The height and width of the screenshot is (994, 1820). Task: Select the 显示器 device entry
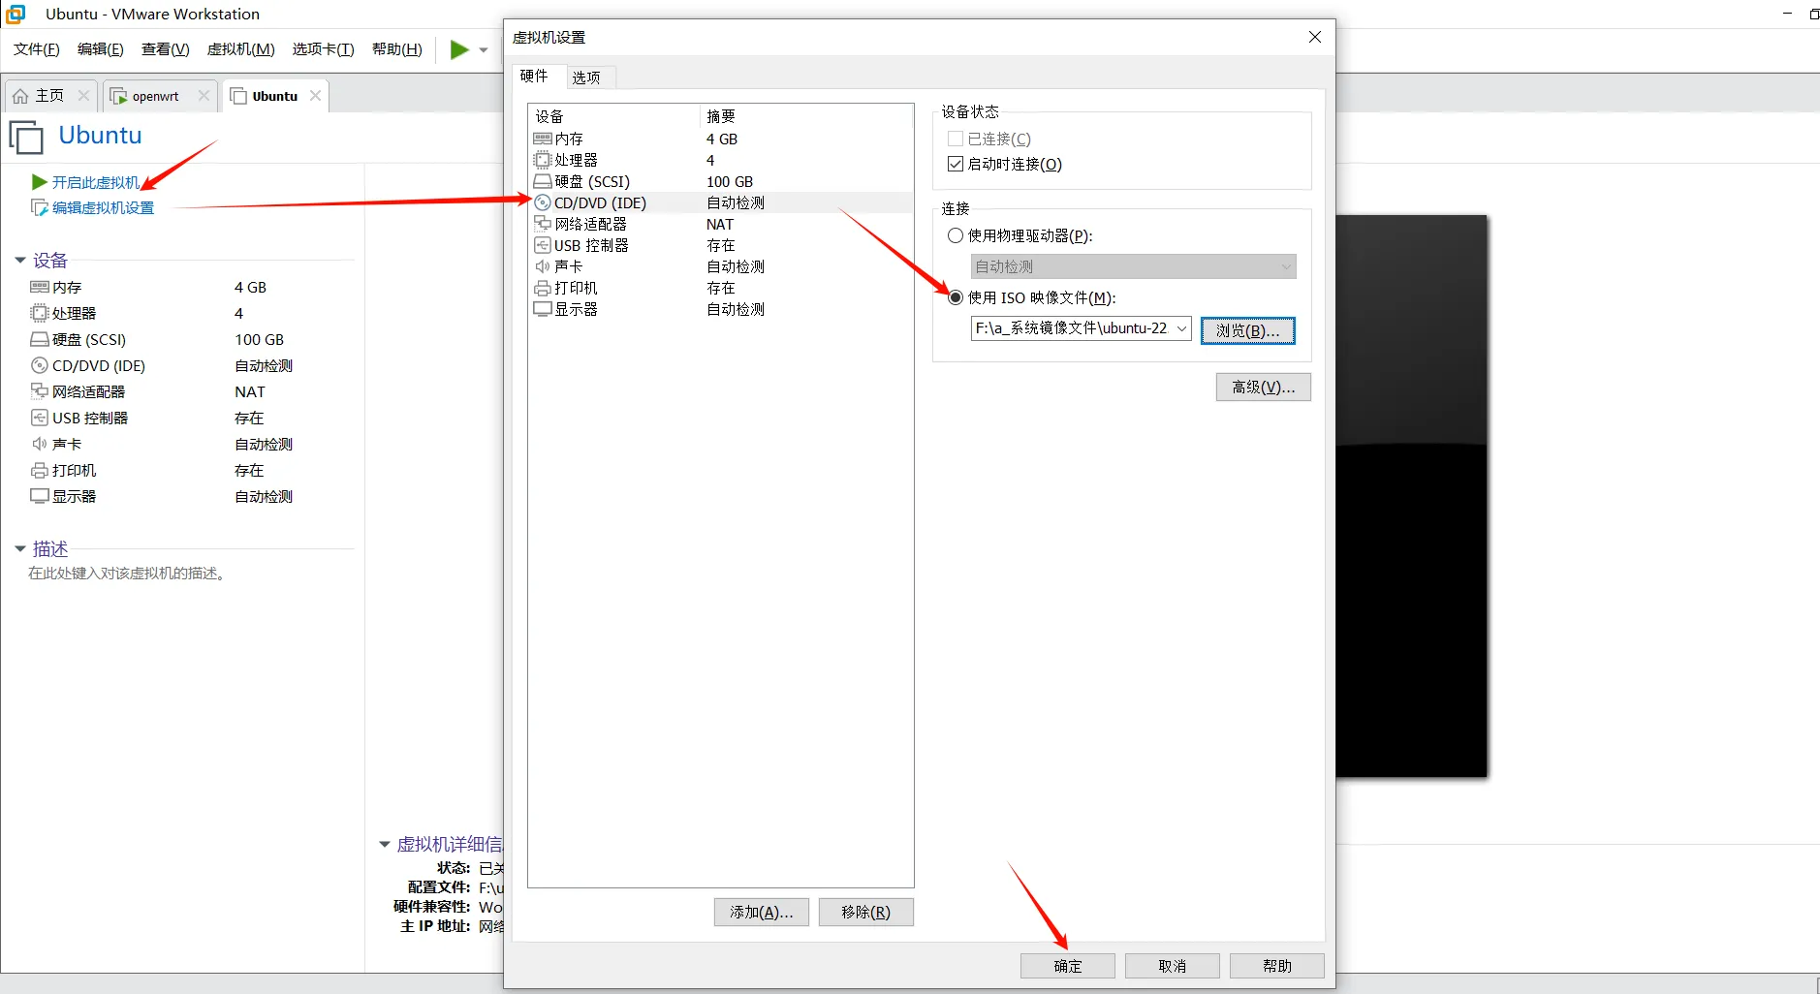pos(576,309)
